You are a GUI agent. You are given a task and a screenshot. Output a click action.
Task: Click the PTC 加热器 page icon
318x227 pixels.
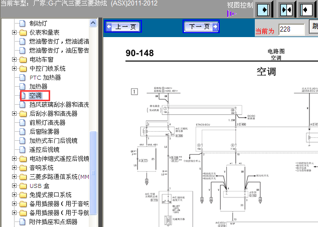pyautogui.click(x=23, y=78)
